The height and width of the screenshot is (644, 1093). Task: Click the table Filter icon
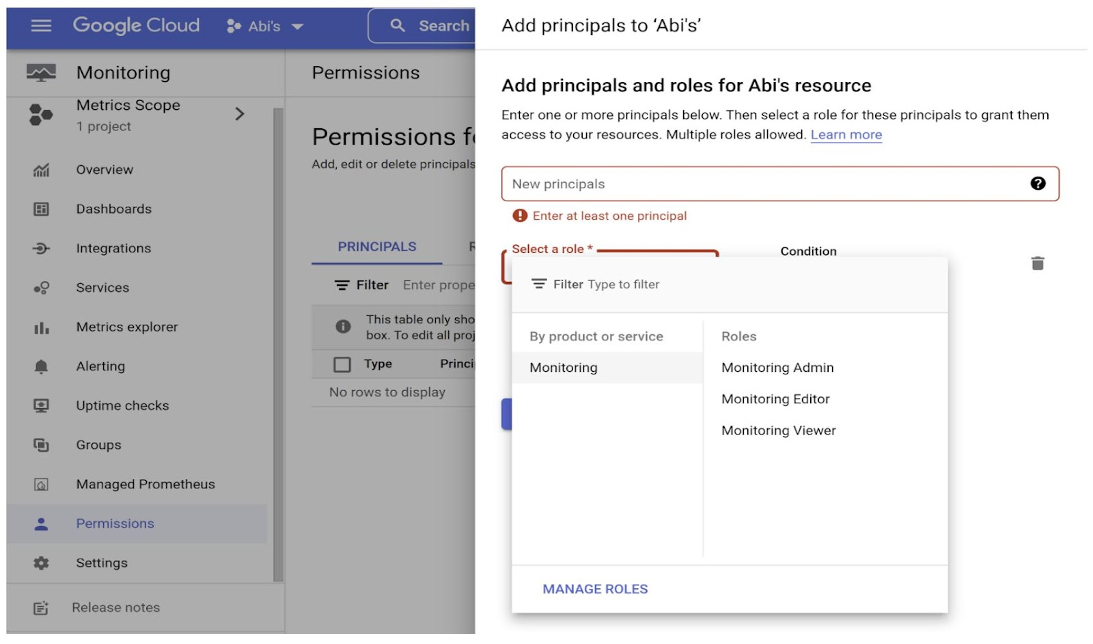[342, 285]
